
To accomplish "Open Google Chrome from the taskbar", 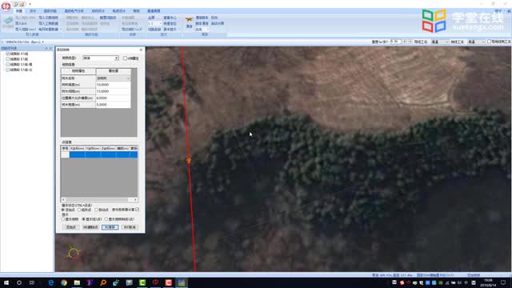I will point(64,282).
